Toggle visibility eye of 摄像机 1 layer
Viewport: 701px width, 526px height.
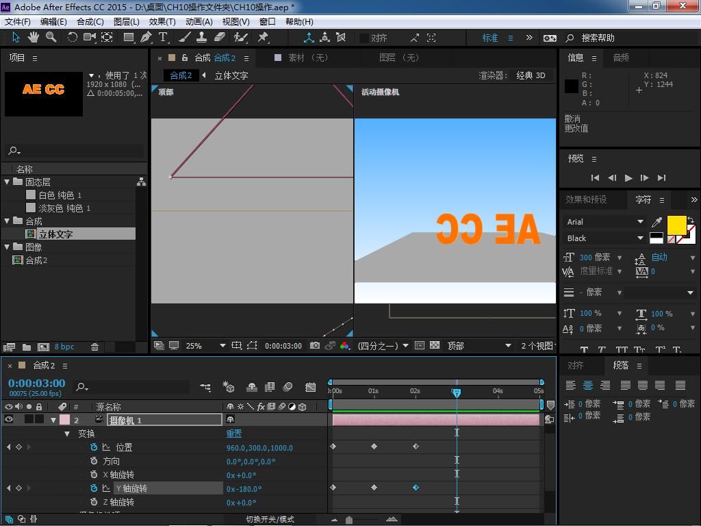tap(8, 420)
